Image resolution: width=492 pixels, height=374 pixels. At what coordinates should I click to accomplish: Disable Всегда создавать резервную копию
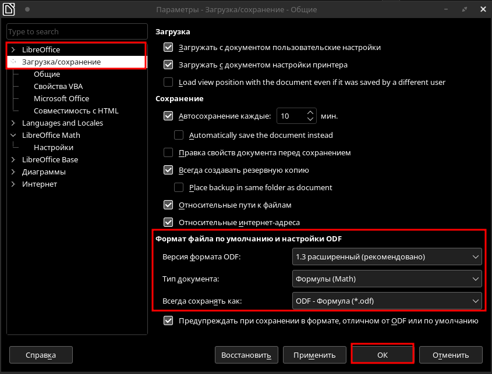(169, 170)
